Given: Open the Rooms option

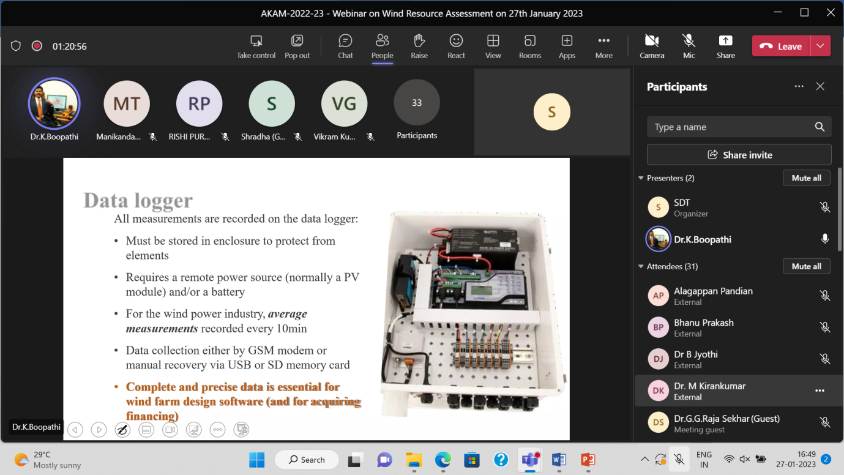Looking at the screenshot, I should click(529, 46).
